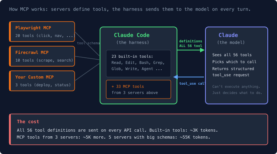
Task: Click 'Just decides what to do.' note
Action: [x=237, y=93]
